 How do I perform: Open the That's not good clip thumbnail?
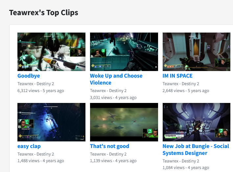click(124, 122)
